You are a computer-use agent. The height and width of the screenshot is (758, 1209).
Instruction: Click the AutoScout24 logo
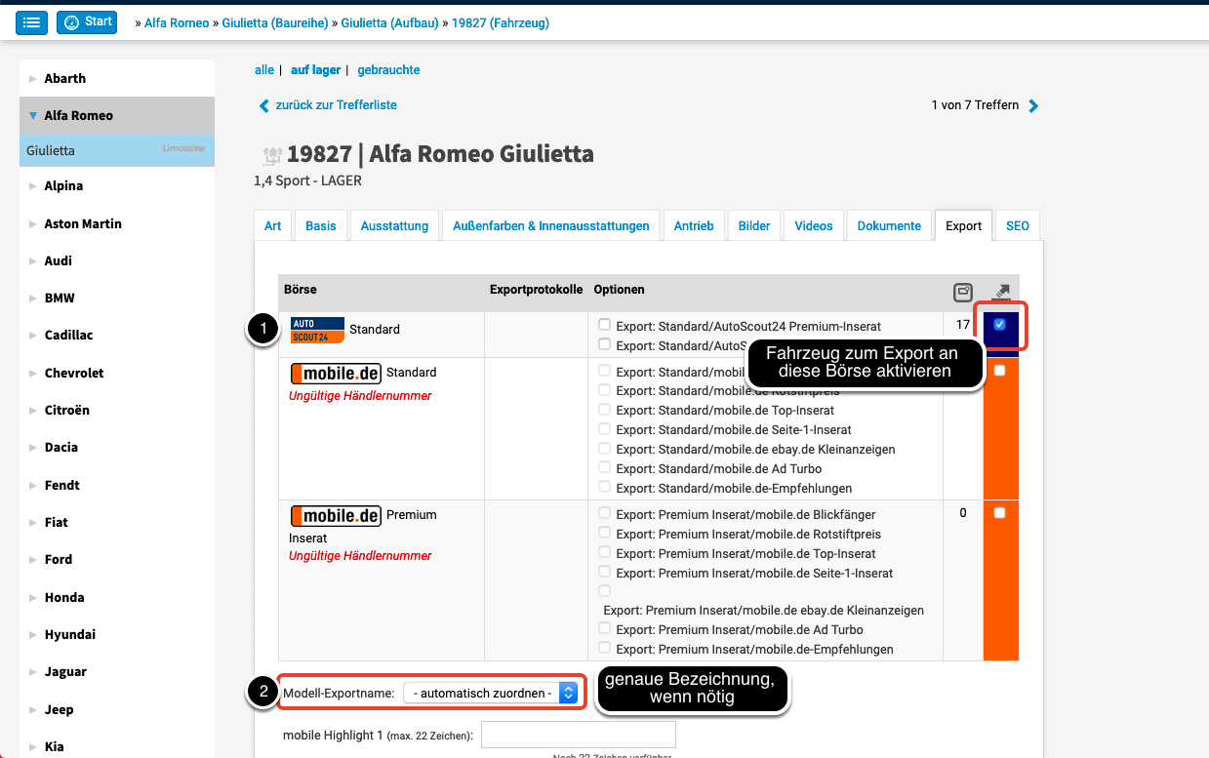coord(317,330)
